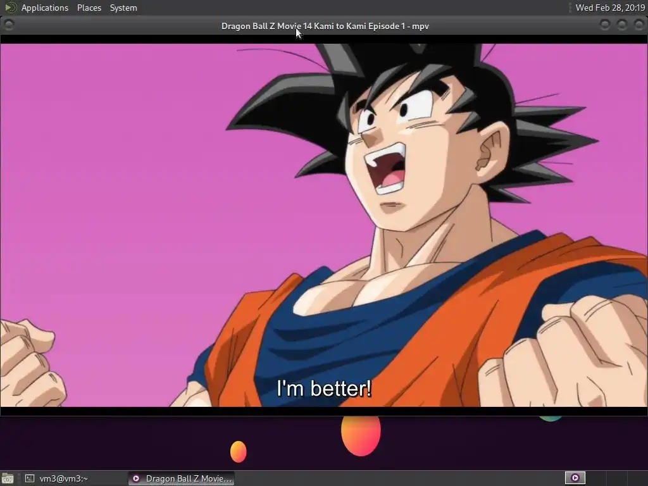Screen dimensions: 648x486
Task: Click the mpv window title text
Action: pos(325,26)
